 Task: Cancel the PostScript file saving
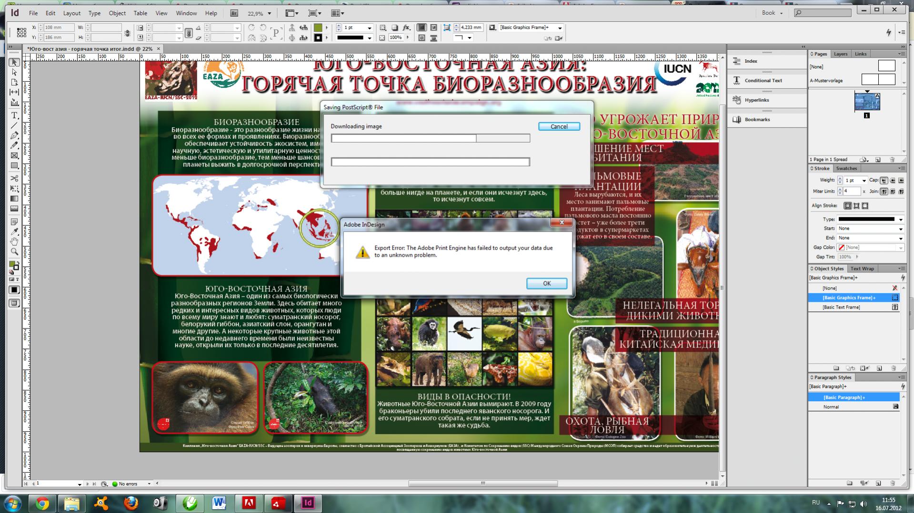[x=559, y=126]
